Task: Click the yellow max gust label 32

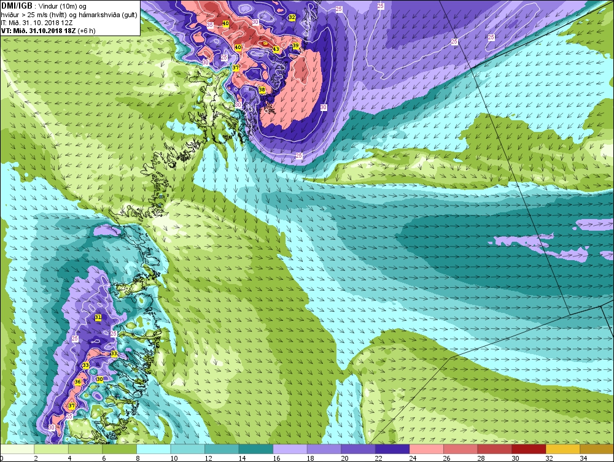Action: pos(292,17)
